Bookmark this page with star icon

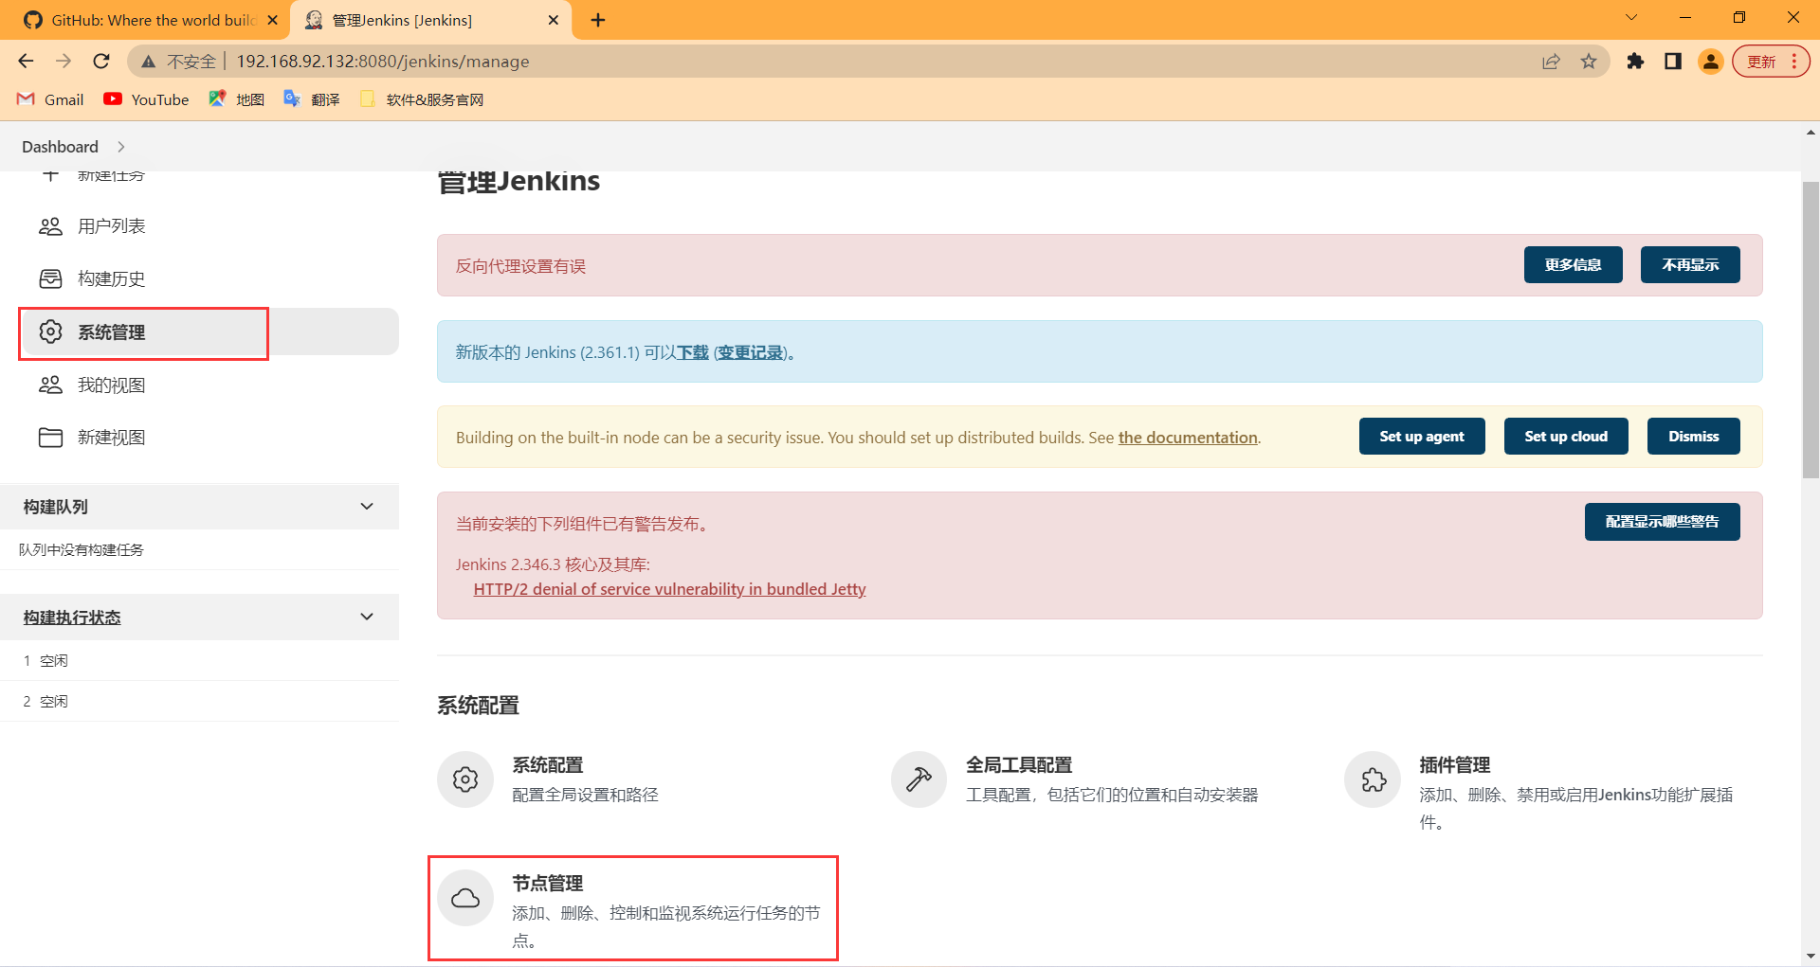(1589, 62)
